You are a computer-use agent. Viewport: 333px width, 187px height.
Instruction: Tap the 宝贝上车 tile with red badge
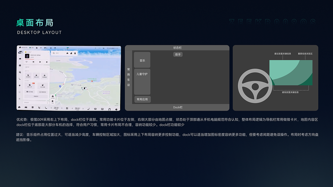click(x=30, y=86)
